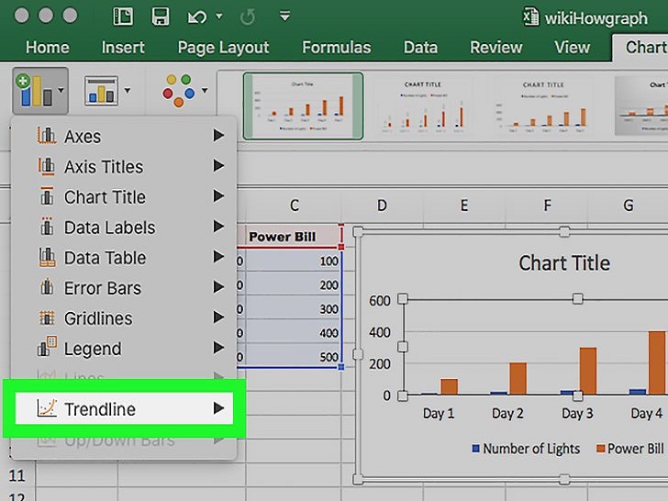Screen dimensions: 668x501
Task: Click the wikiHowgraph document title icon
Action: pyautogui.click(x=530, y=17)
